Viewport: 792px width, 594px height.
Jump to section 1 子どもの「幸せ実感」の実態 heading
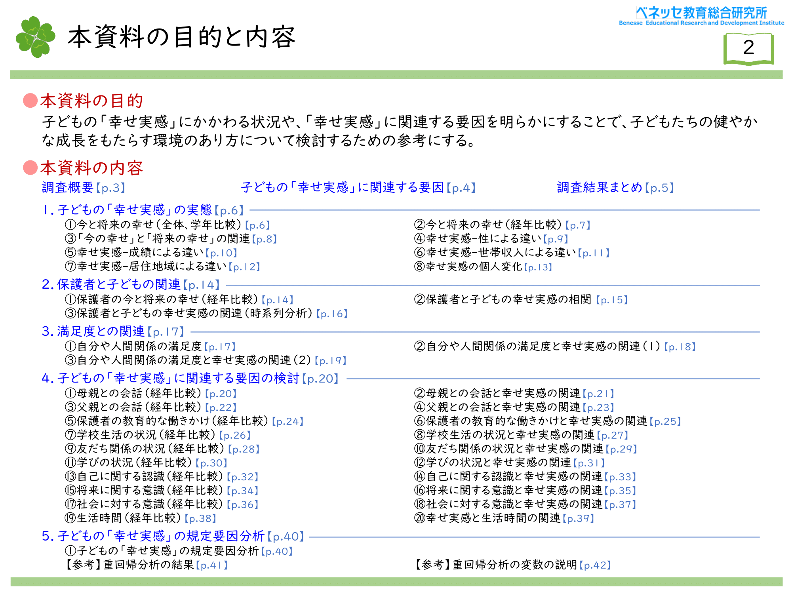[x=143, y=210]
